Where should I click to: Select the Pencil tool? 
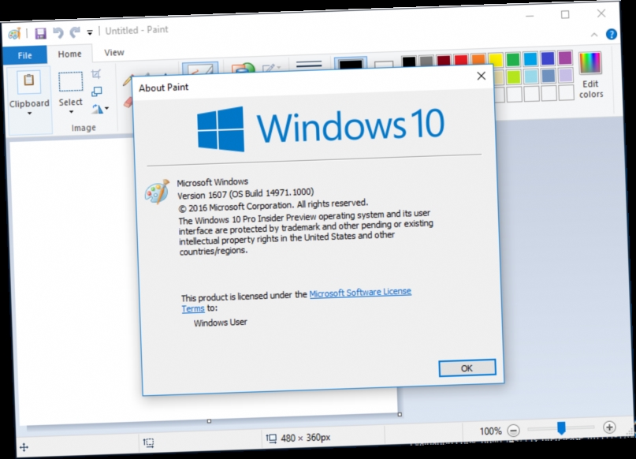127,79
